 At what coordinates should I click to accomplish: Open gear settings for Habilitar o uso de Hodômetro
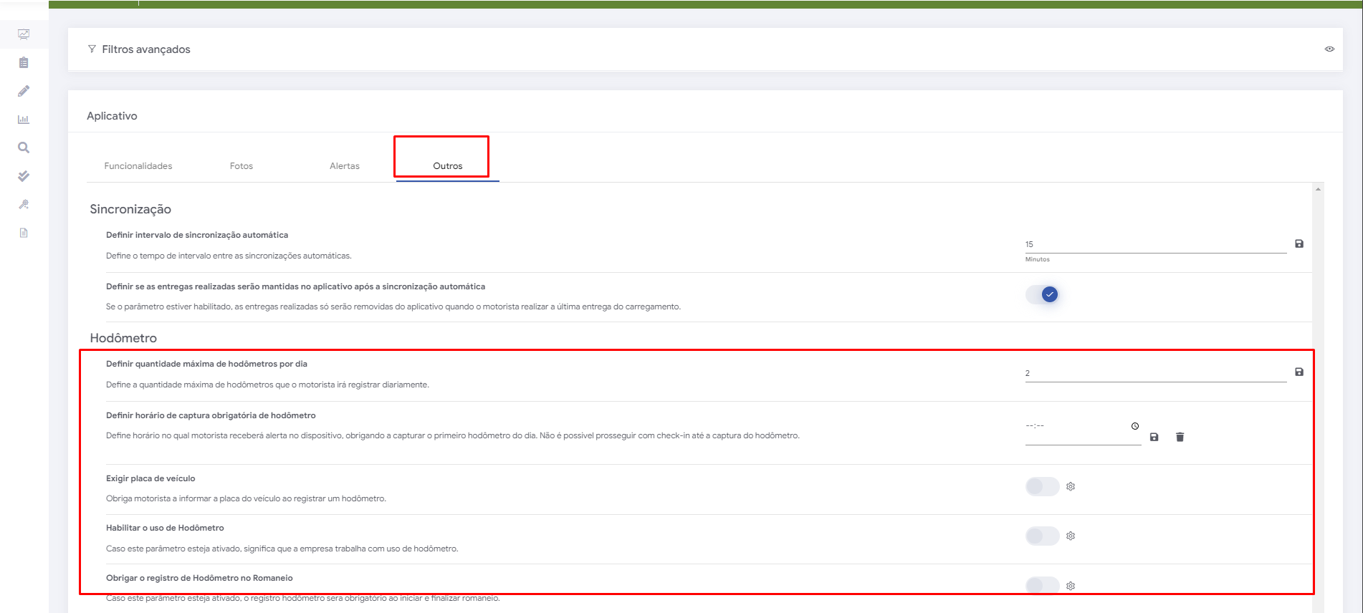[x=1071, y=536]
